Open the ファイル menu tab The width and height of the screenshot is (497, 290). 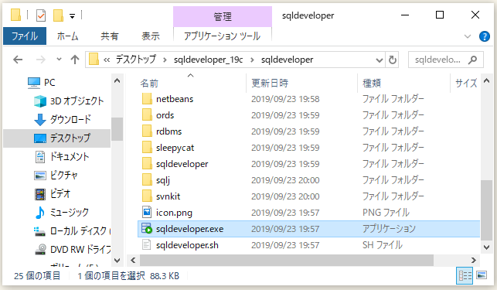point(25,36)
